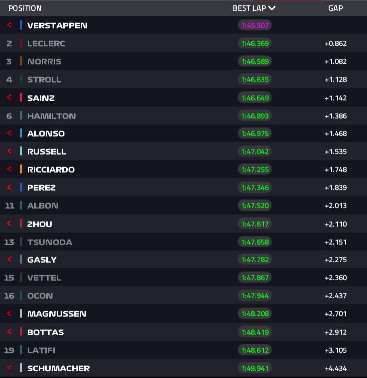This screenshot has width=367, height=378.
Task: Open the Latifi row
Action: pos(183,350)
